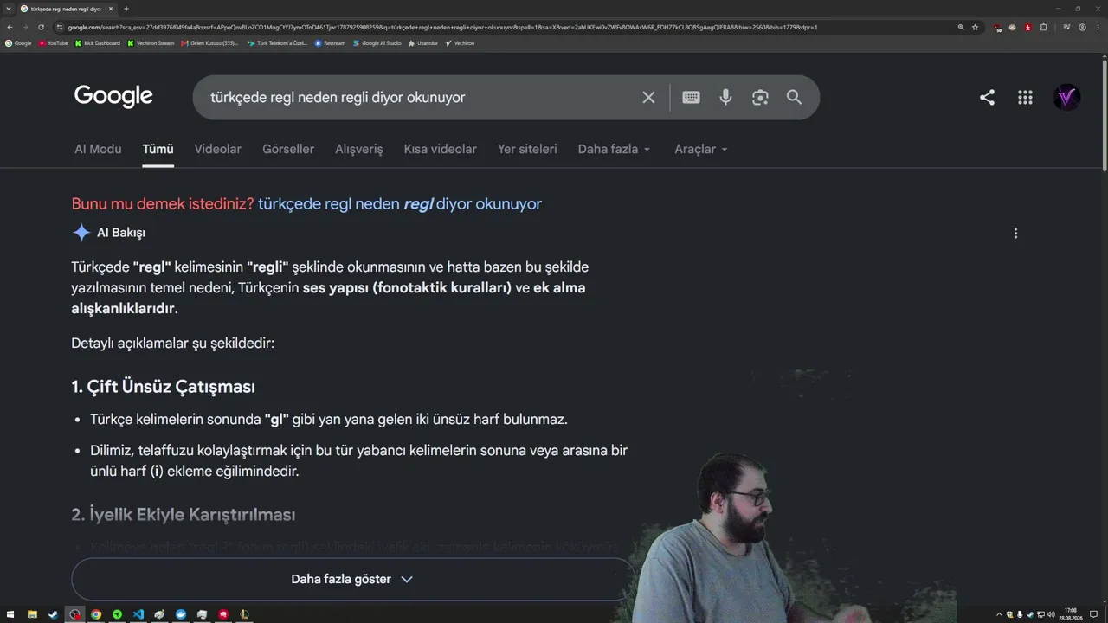Select the Tümü results tab
The height and width of the screenshot is (623, 1108).
[158, 149]
